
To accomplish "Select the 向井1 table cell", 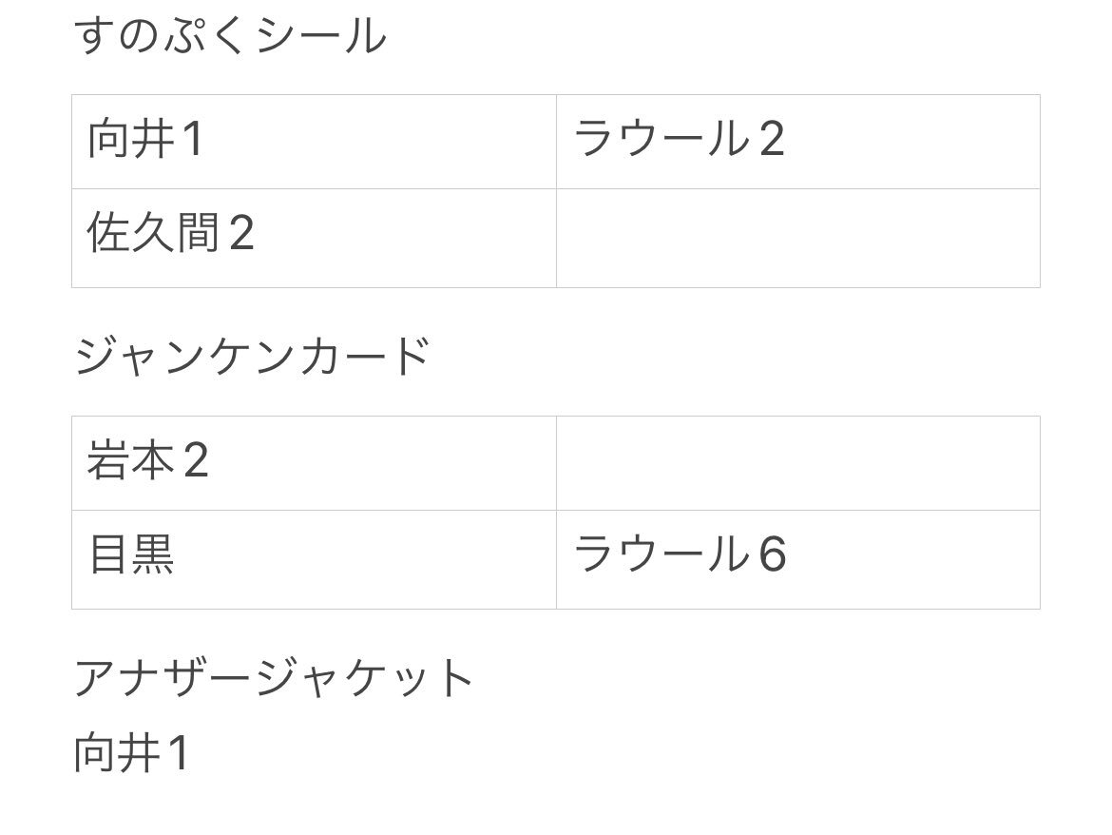I will coord(315,142).
